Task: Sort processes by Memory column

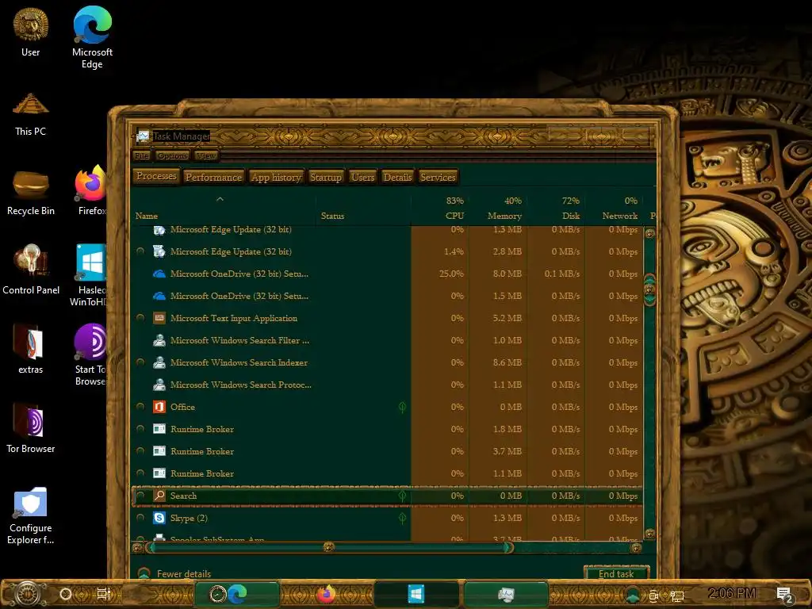Action: tap(498, 209)
